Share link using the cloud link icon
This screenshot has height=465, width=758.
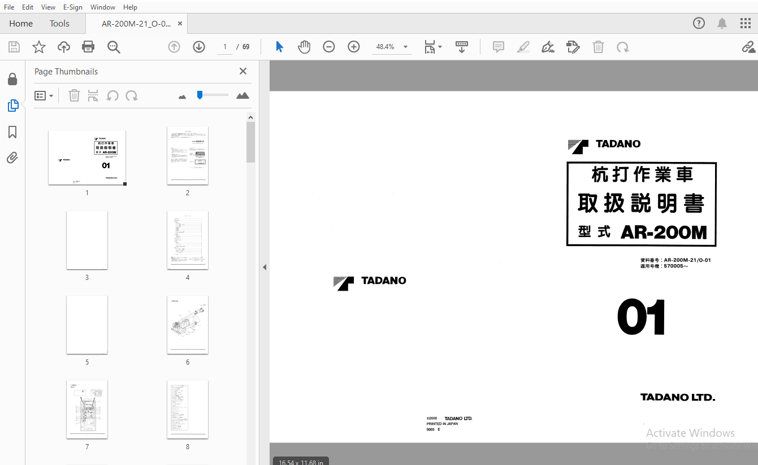pos(750,47)
